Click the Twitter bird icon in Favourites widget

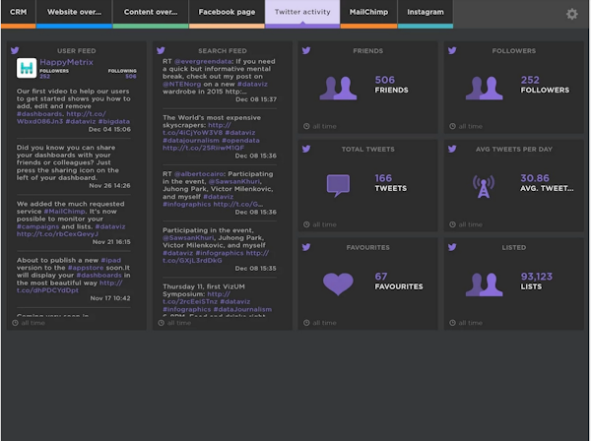[306, 247]
